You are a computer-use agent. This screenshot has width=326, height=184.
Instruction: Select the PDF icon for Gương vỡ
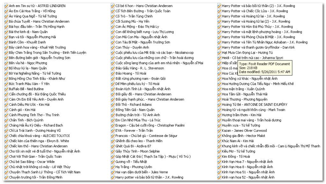pyautogui.click(x=113, y=162)
